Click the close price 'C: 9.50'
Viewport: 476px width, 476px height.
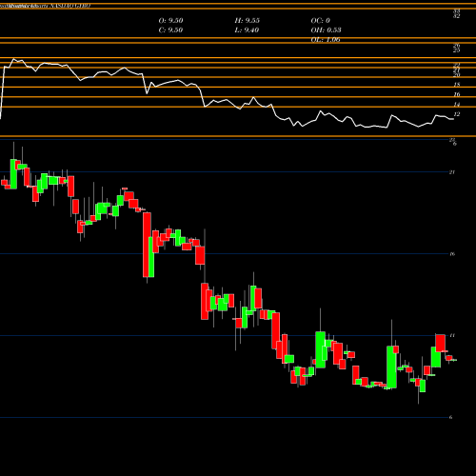170,30
